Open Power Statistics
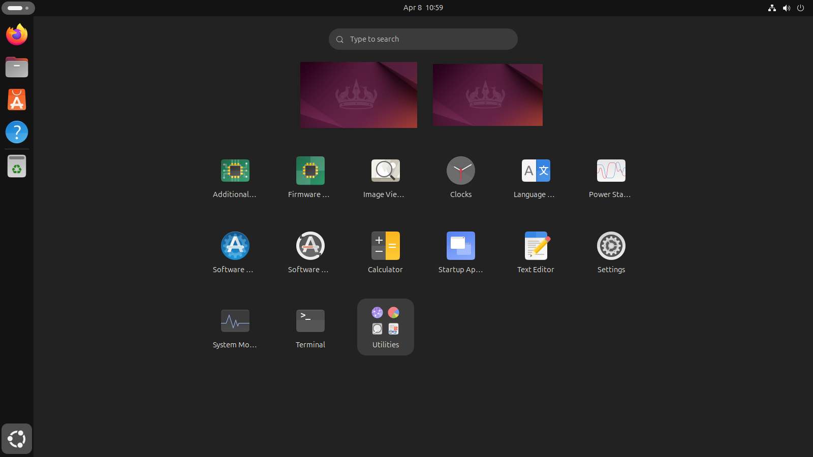 (x=611, y=177)
